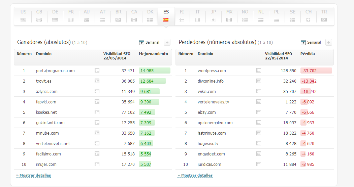The width and height of the screenshot is (354, 187).
Task: Click Dominio header in Ganadores table
Action: point(44,54)
